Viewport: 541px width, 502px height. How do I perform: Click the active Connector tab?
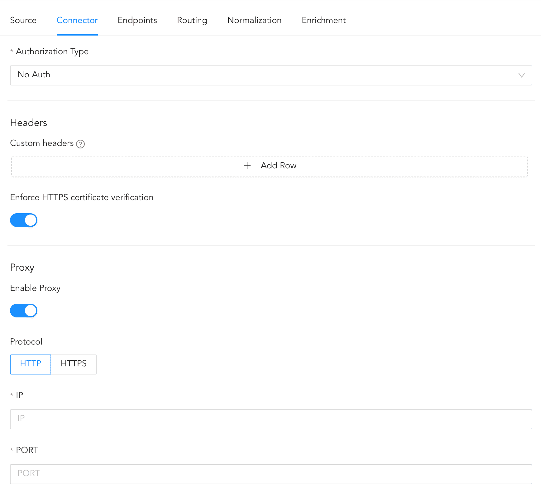77,20
